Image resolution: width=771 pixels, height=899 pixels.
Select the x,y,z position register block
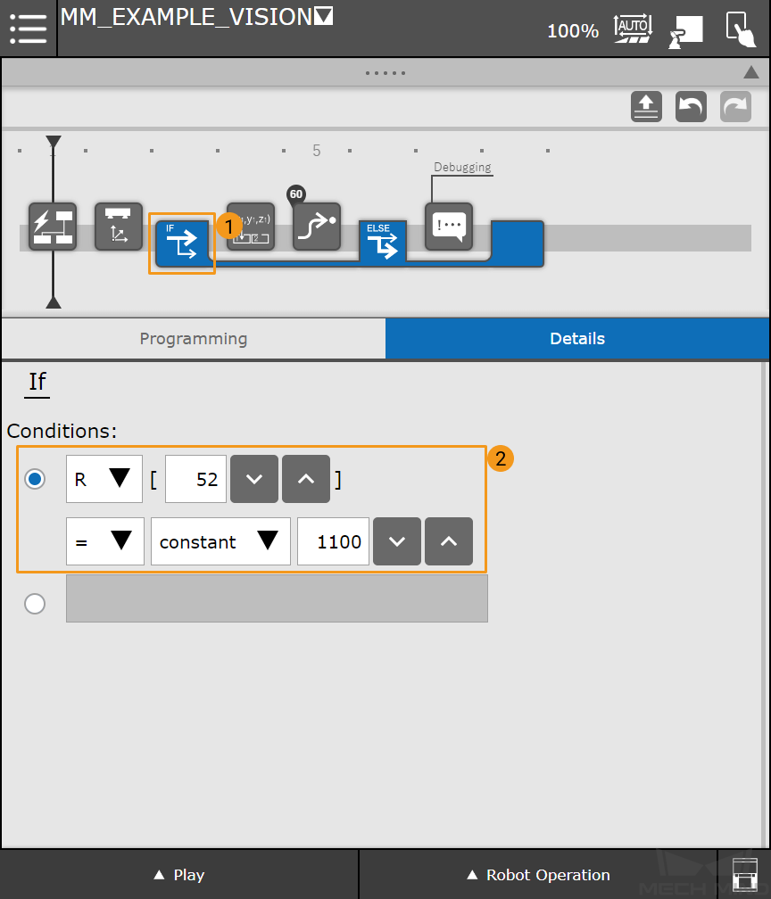click(251, 227)
